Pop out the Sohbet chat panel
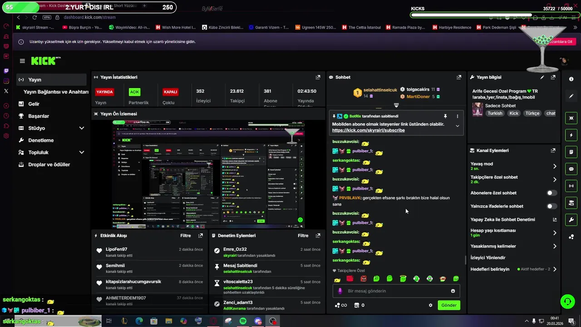Screen dimensions: 581x327 click(459, 77)
